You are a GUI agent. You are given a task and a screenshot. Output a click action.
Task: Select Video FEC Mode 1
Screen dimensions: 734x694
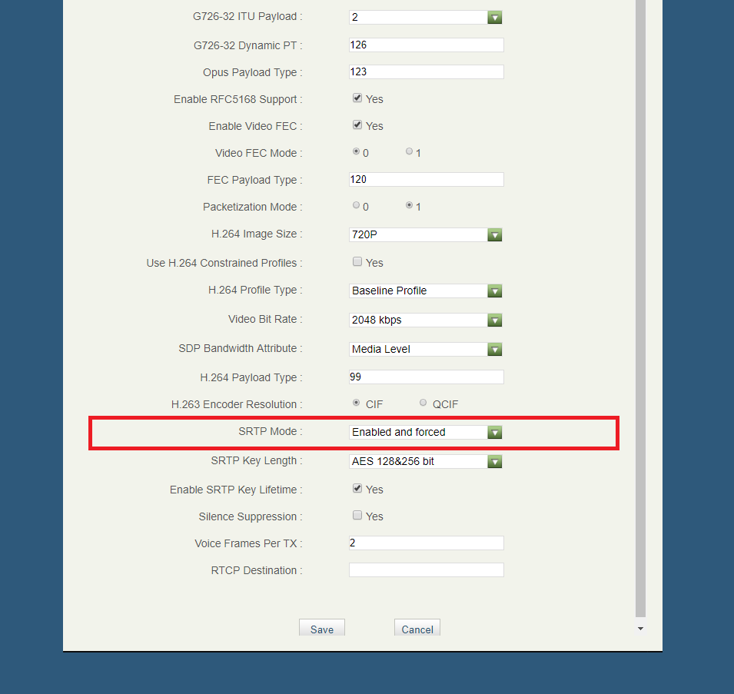pyautogui.click(x=410, y=152)
